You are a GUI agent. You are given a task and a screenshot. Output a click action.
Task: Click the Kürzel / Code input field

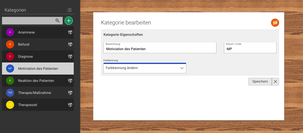tap(250, 48)
